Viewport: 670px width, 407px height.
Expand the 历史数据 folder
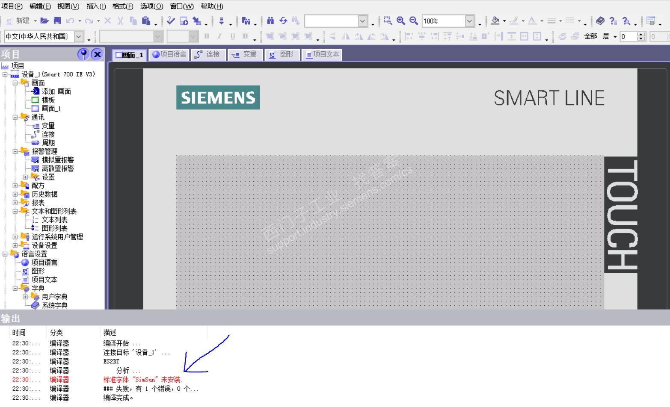15,194
